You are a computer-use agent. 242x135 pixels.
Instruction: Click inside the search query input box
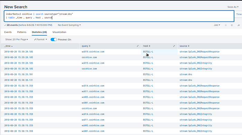pyautogui.click(x=119, y=16)
